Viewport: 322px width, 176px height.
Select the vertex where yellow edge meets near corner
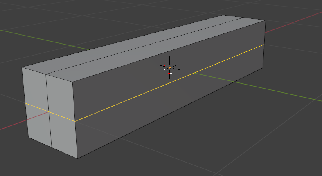[x=75, y=121]
